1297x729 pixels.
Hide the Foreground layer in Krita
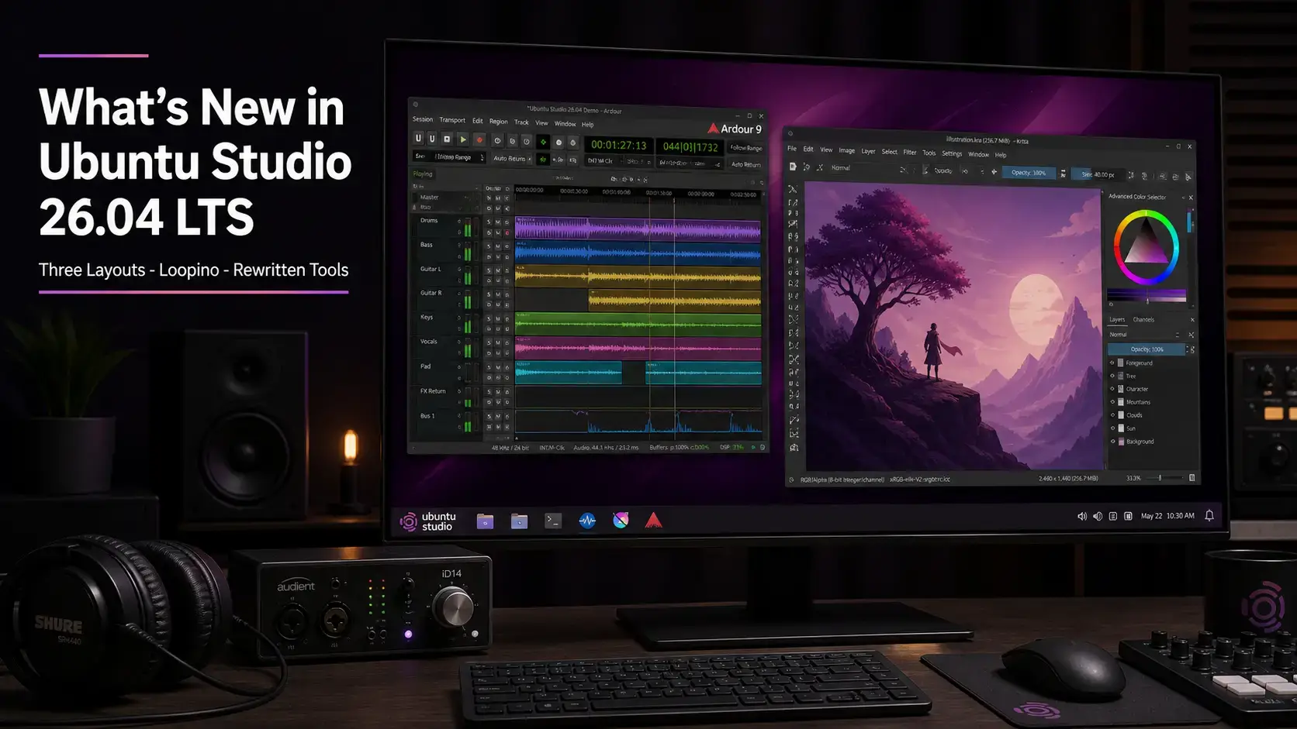tap(1112, 363)
